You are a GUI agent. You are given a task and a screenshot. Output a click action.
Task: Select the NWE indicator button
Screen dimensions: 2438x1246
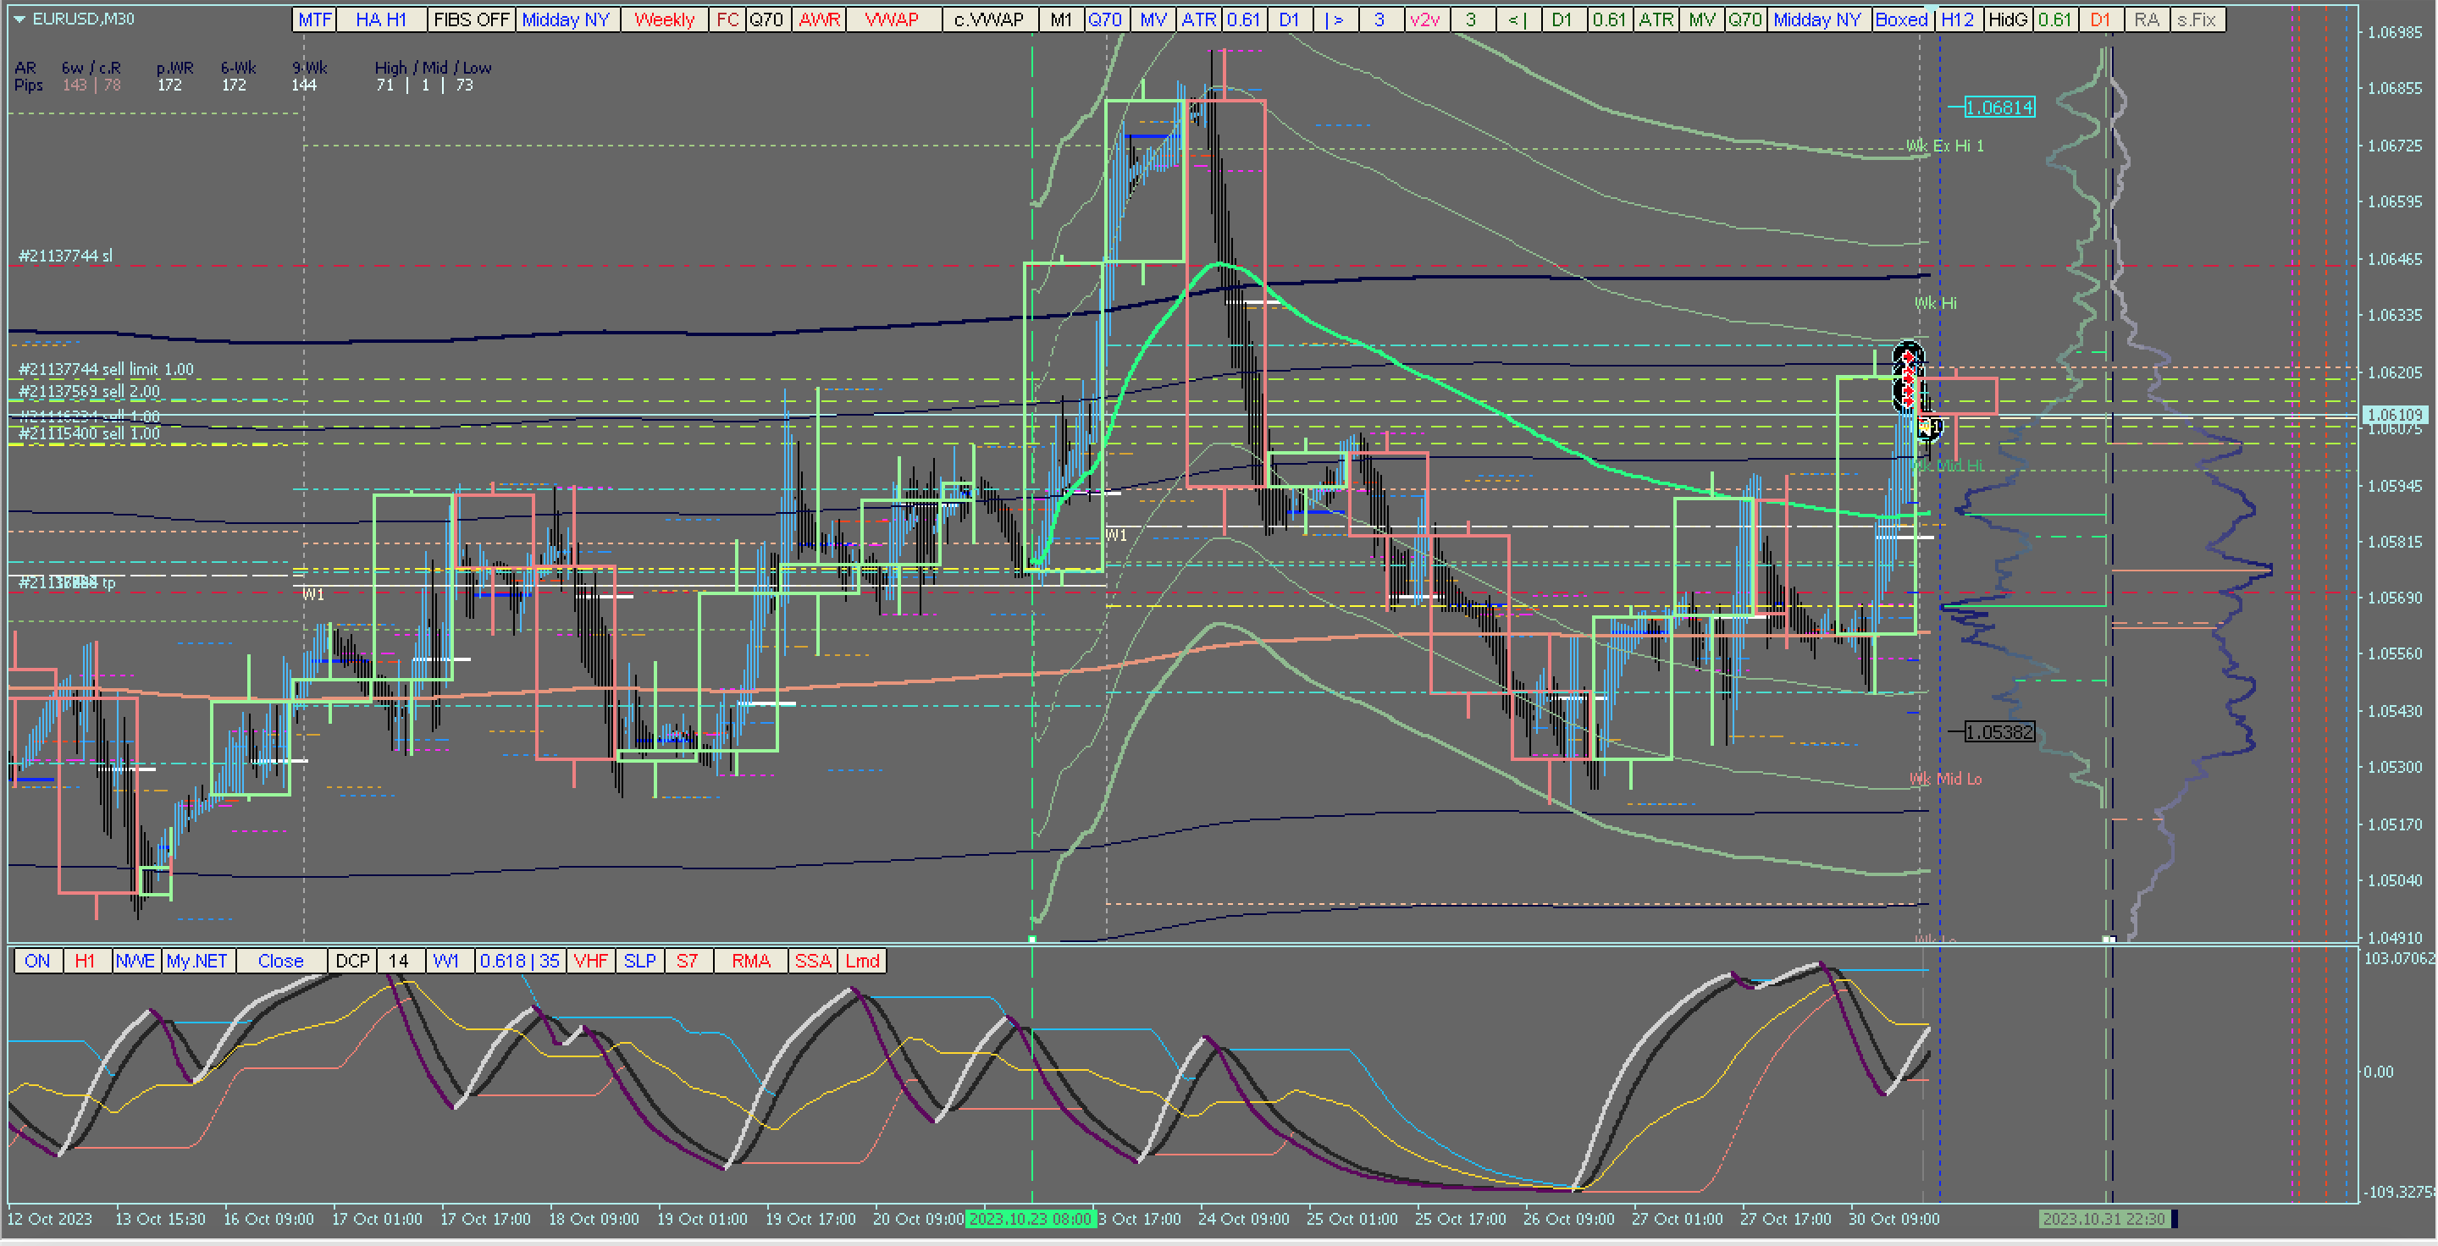point(135,962)
